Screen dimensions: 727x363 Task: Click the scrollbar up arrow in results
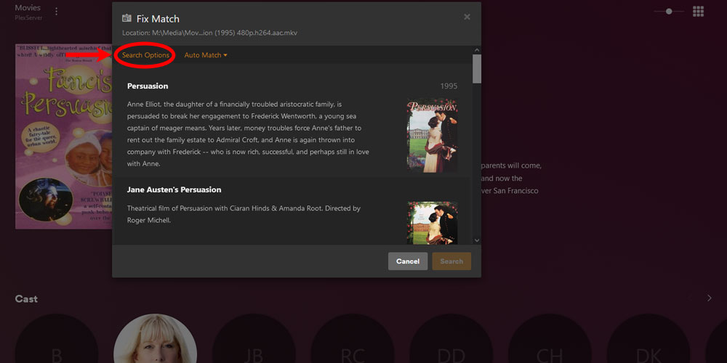pos(477,50)
